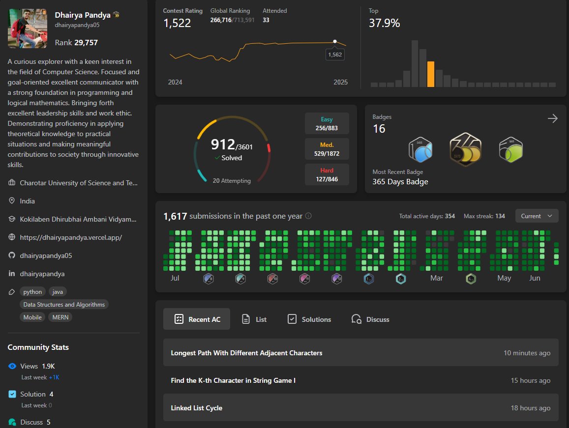The width and height of the screenshot is (569, 428).
Task: Click the globe website icon
Action: pos(12,237)
